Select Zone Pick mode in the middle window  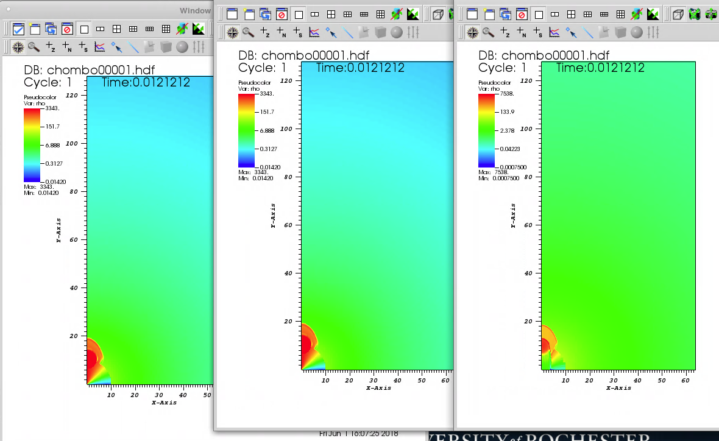tap(265, 32)
